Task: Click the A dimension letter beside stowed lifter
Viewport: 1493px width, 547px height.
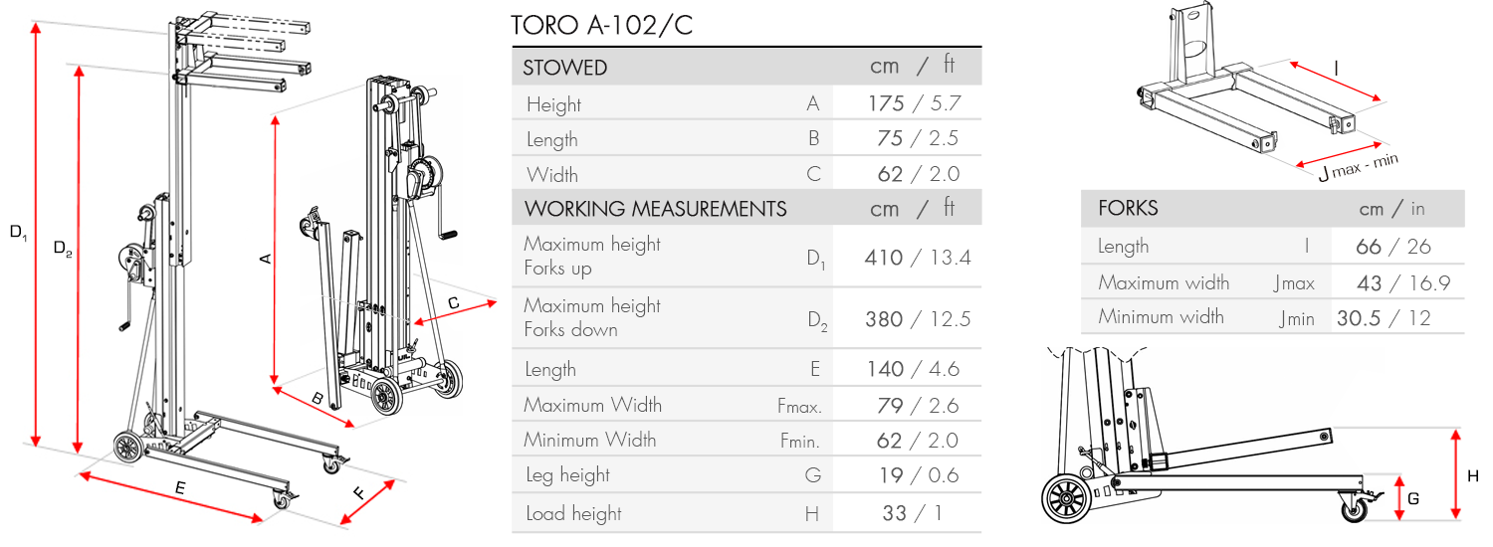Action: point(265,258)
